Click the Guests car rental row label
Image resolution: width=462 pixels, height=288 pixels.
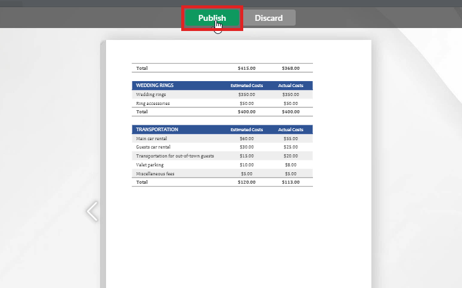point(153,147)
